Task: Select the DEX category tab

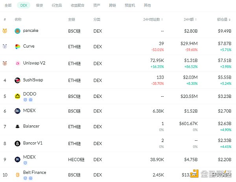Action: (24, 5)
